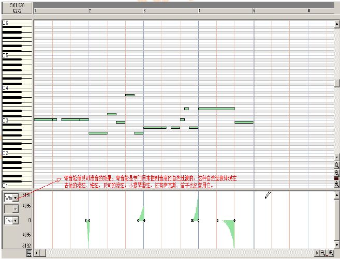The width and height of the screenshot is (340, 259).
Task: Select the first C3 note at measure 1
Action: click(43, 119)
